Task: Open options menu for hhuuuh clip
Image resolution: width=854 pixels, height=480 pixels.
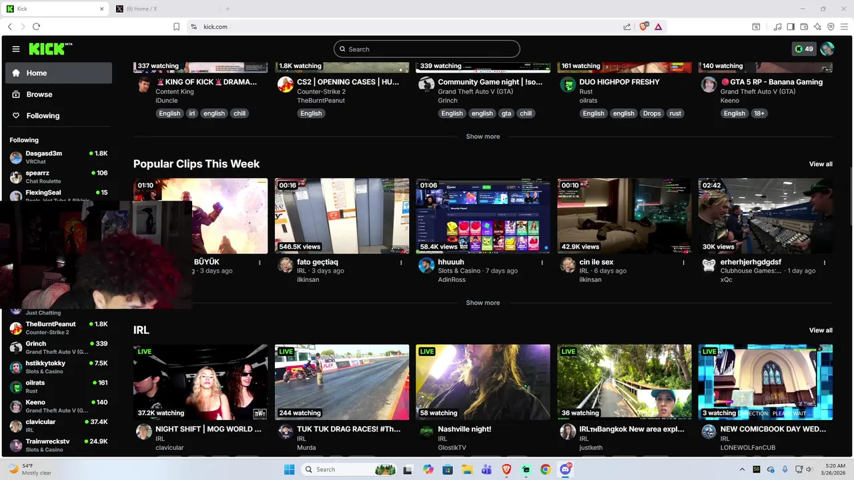Action: point(542,263)
